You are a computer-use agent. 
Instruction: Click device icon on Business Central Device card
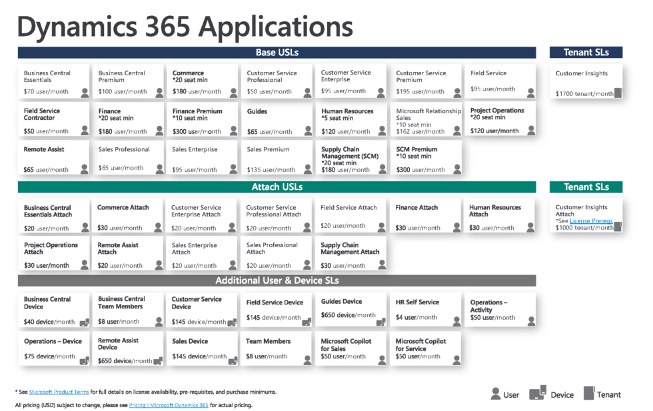coord(85,322)
